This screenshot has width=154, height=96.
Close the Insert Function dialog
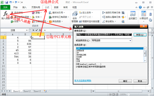tap(143, 26)
